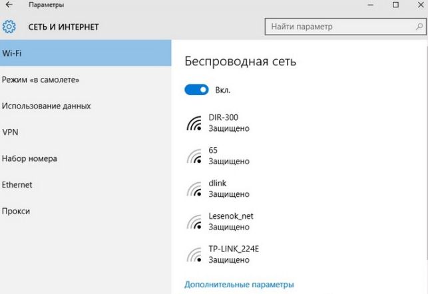This screenshot has width=428, height=294.
Task: Turn off the wireless network toggle
Action: coord(196,90)
